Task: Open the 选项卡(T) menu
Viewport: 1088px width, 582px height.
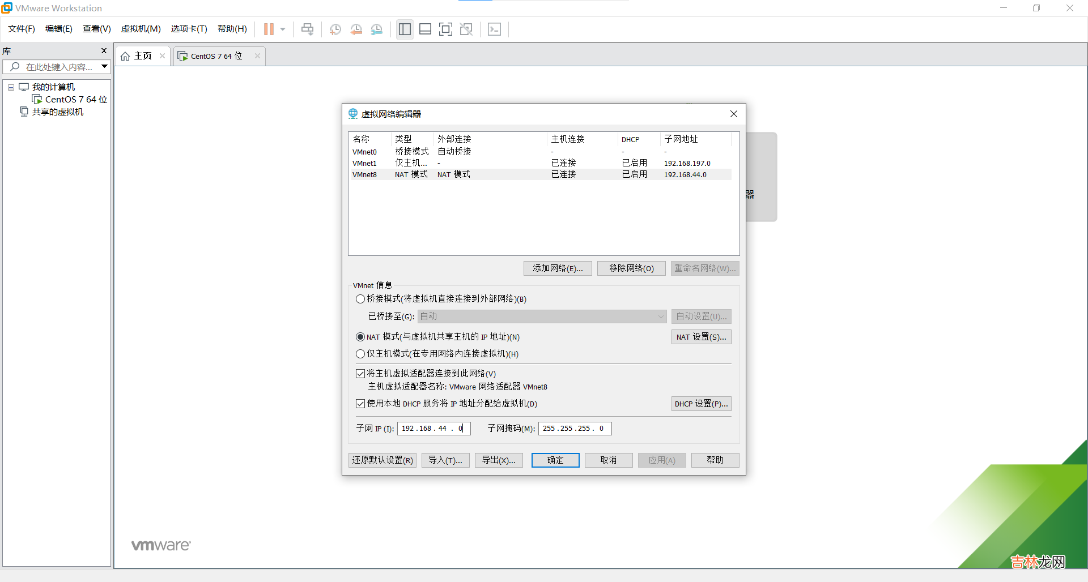Action: pyautogui.click(x=189, y=29)
